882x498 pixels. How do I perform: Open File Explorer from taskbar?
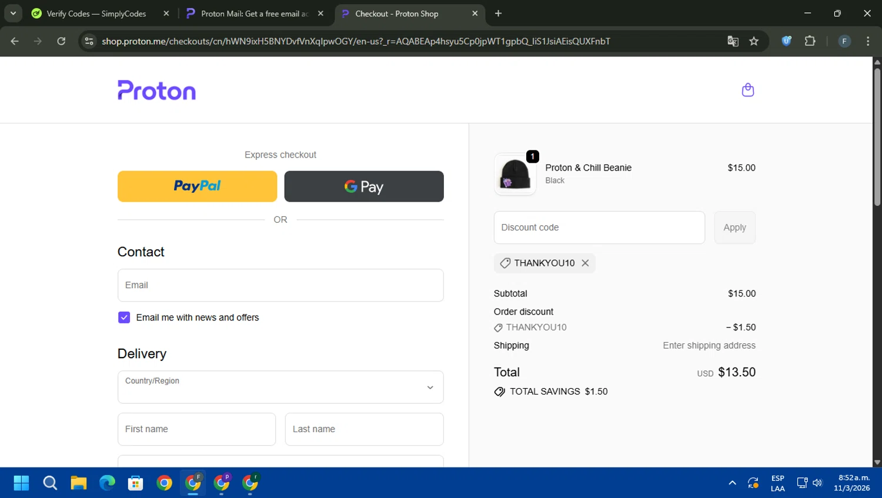(78, 483)
